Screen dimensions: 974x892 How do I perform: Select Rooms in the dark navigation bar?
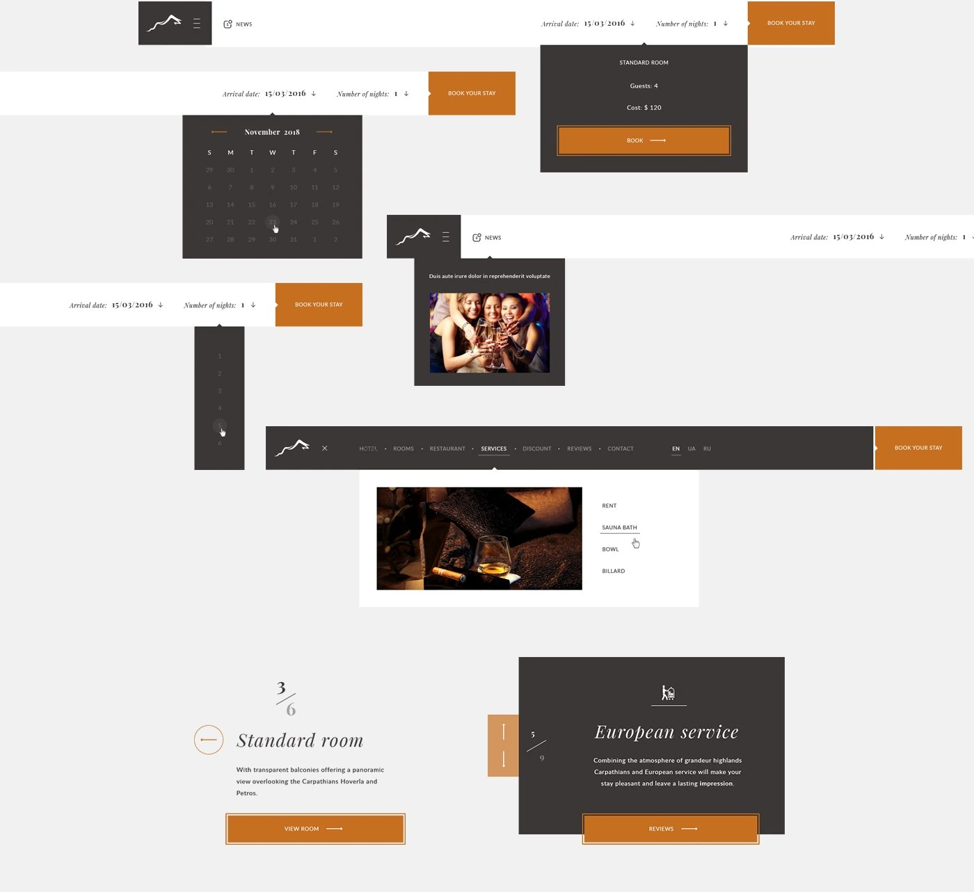(404, 449)
